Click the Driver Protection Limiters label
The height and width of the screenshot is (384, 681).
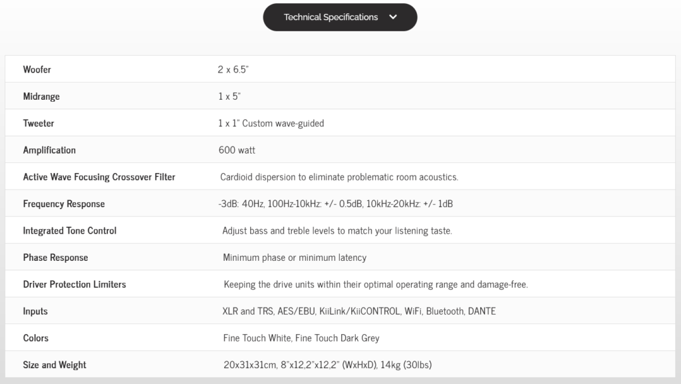click(x=74, y=284)
